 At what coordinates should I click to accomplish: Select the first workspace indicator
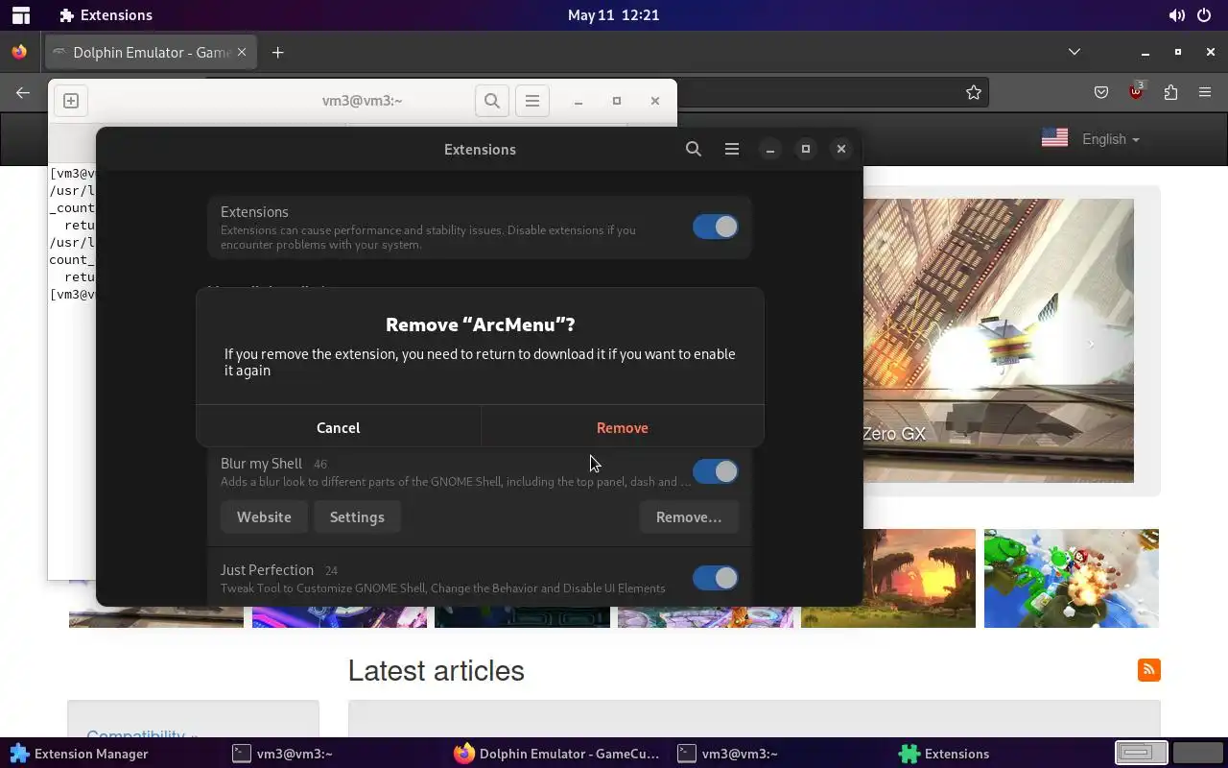1142,753
